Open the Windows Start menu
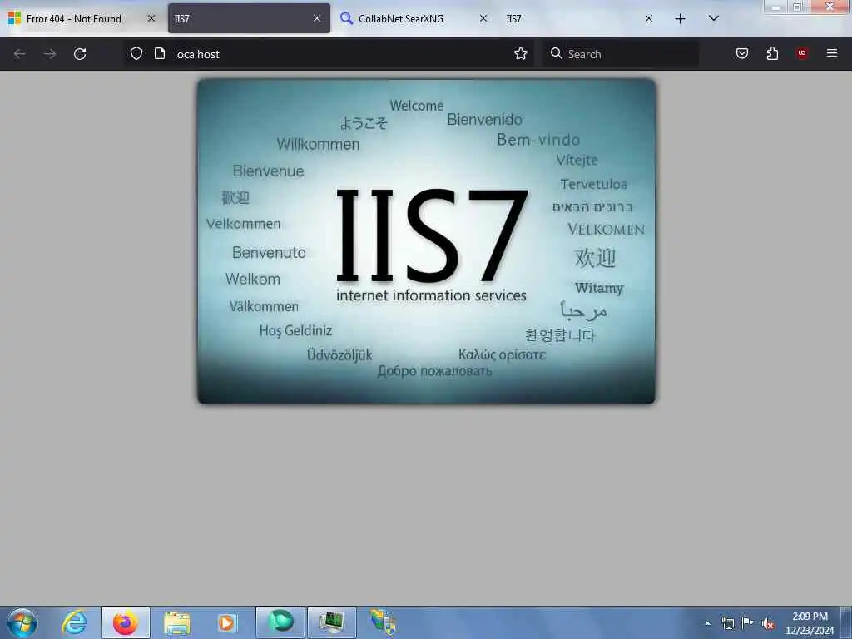 pyautogui.click(x=22, y=623)
